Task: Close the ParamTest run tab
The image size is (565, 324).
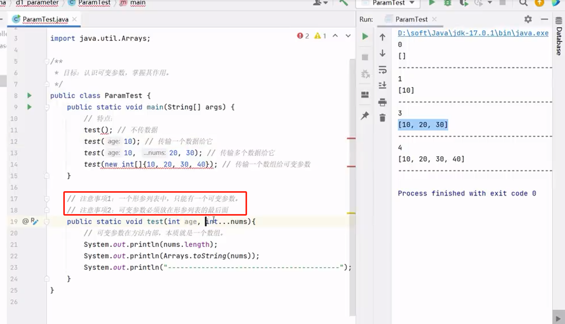Action: tap(434, 19)
